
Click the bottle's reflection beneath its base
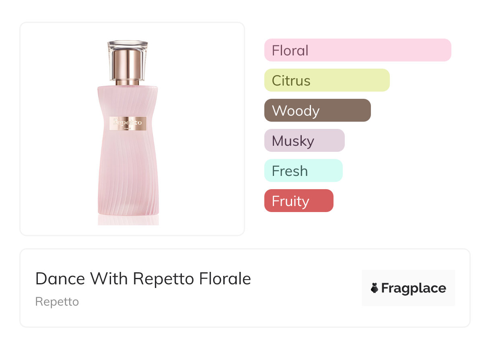(128, 220)
